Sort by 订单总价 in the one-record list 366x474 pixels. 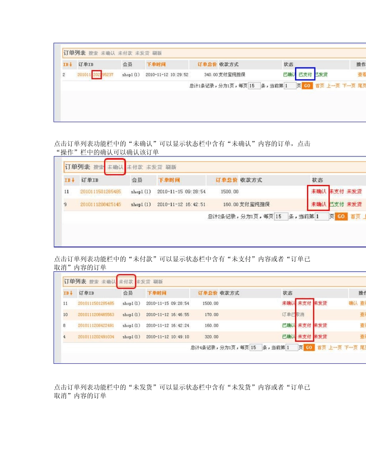[x=207, y=64]
